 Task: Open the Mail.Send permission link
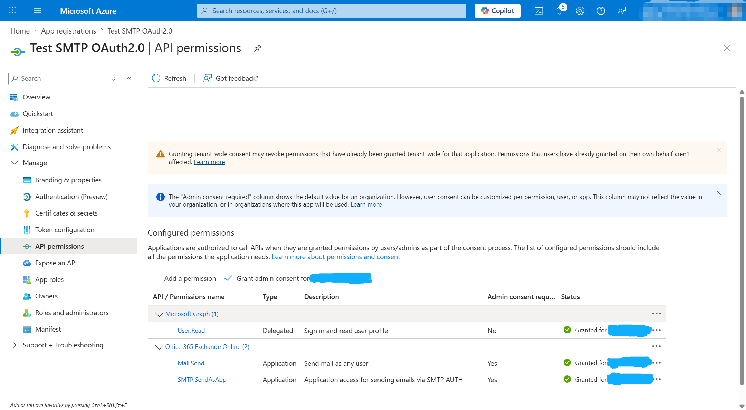coord(191,363)
